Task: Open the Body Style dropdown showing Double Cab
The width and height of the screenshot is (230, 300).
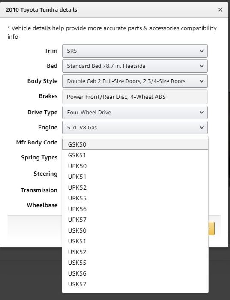Action: click(x=135, y=81)
